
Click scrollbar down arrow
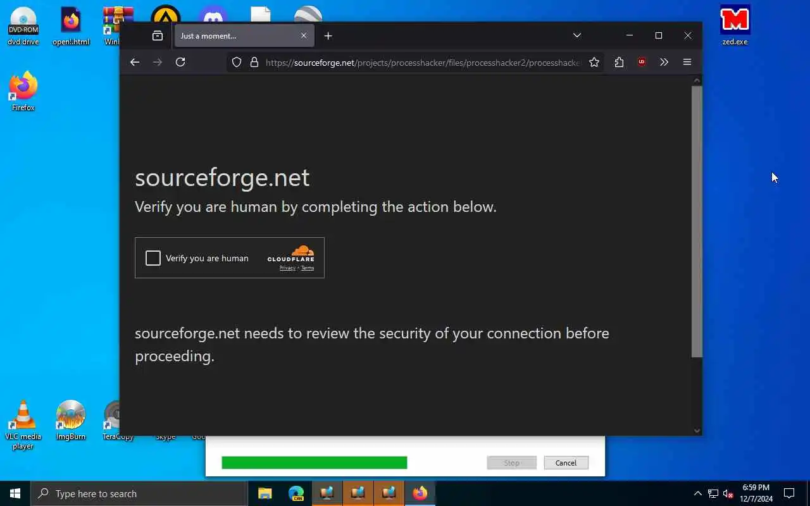pos(697,431)
